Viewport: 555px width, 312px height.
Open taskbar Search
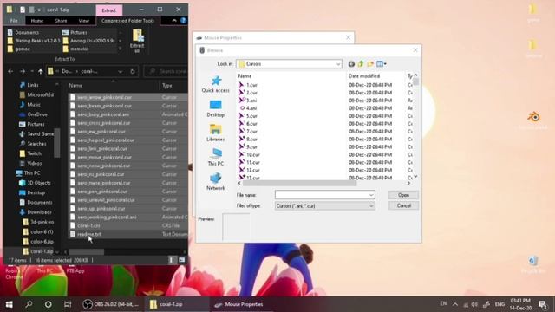point(29,304)
